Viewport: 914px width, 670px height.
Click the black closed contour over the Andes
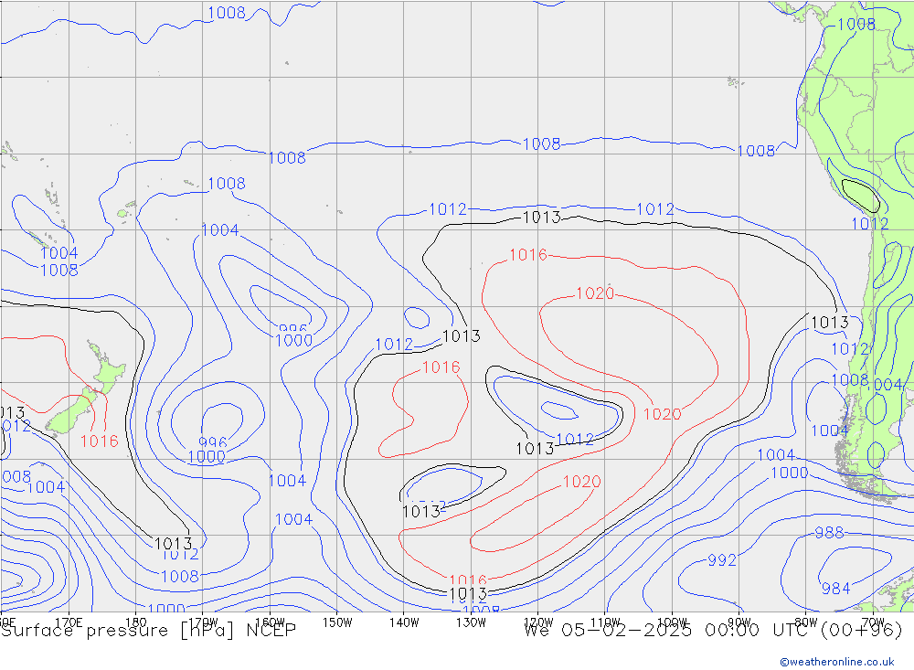click(861, 195)
